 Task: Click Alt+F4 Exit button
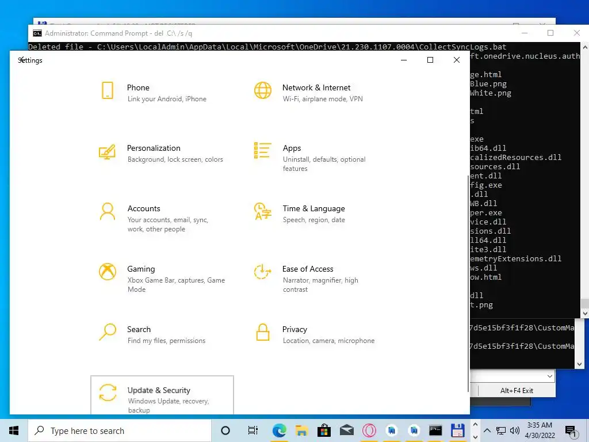tap(517, 391)
